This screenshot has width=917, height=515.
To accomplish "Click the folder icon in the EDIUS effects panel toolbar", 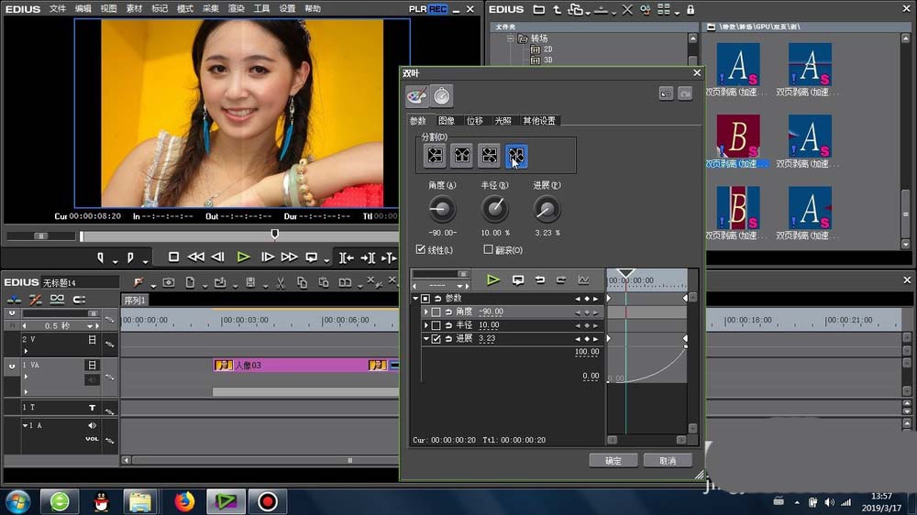I will coord(538,9).
